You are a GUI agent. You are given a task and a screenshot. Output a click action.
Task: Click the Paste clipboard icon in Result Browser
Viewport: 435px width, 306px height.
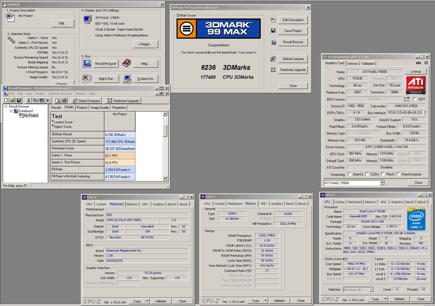42,100
